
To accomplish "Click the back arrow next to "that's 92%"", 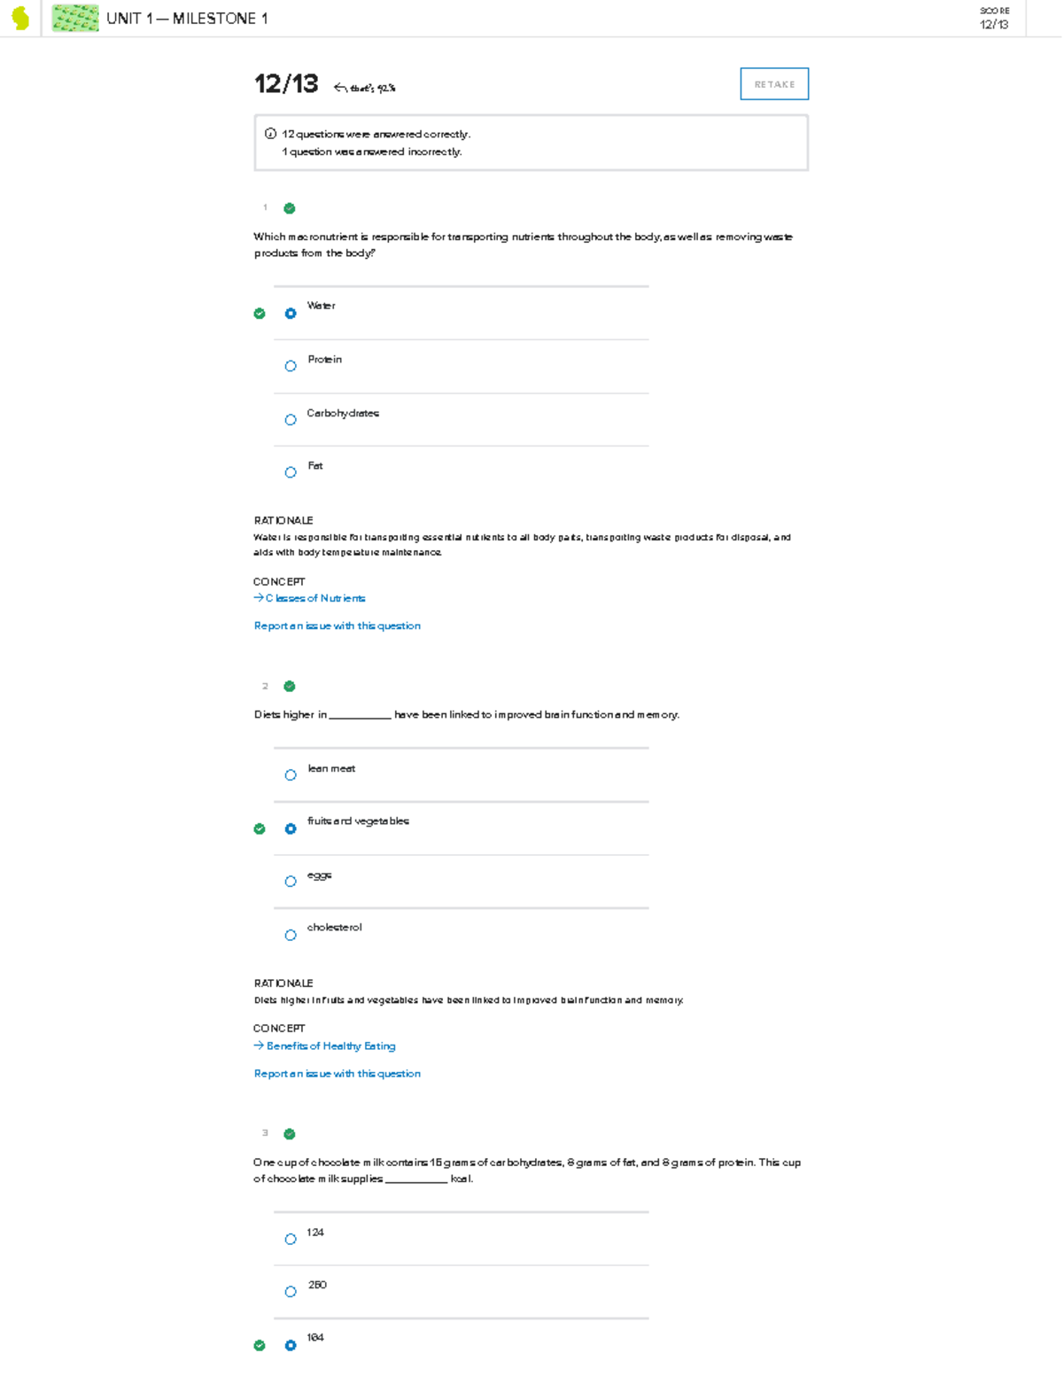I will (x=339, y=86).
